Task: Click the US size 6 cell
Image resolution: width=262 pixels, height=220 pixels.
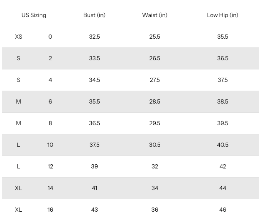Action: coord(50,101)
